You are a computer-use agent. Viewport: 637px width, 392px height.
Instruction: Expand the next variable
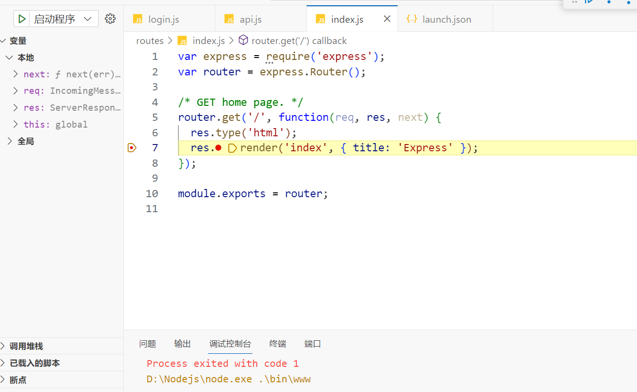click(15, 74)
